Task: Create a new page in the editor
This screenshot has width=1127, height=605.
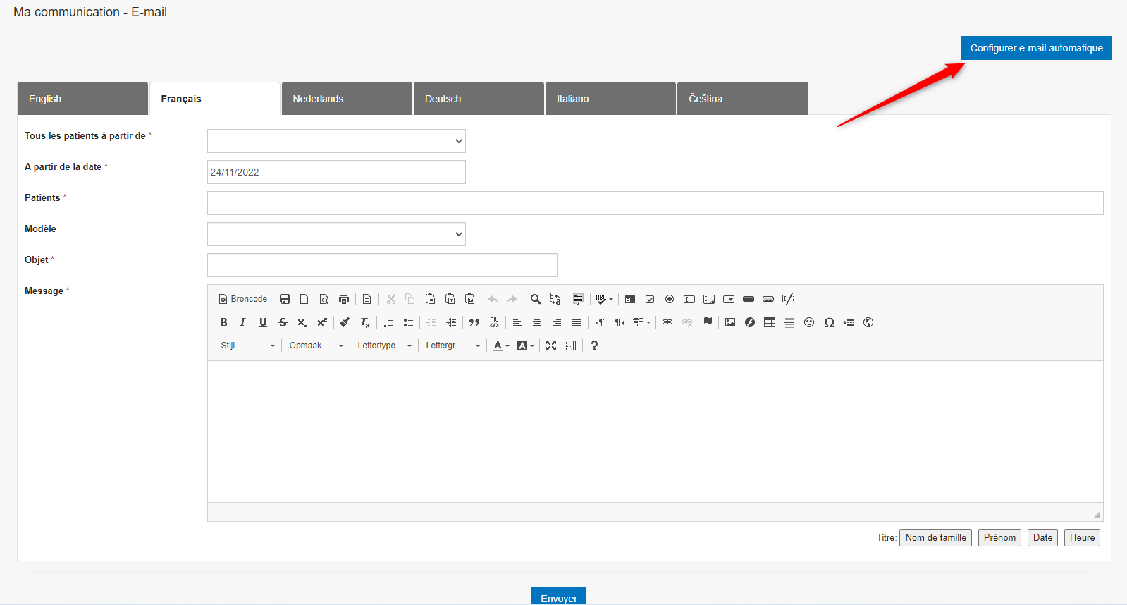Action: [x=304, y=299]
